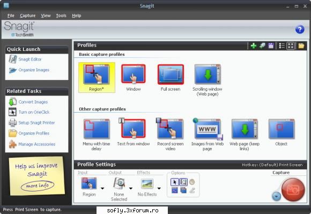Screen dimensions: 311x214
Task: Open the View menu
Action: coord(46,16)
